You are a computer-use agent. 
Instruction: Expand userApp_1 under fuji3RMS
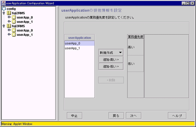click(9, 35)
